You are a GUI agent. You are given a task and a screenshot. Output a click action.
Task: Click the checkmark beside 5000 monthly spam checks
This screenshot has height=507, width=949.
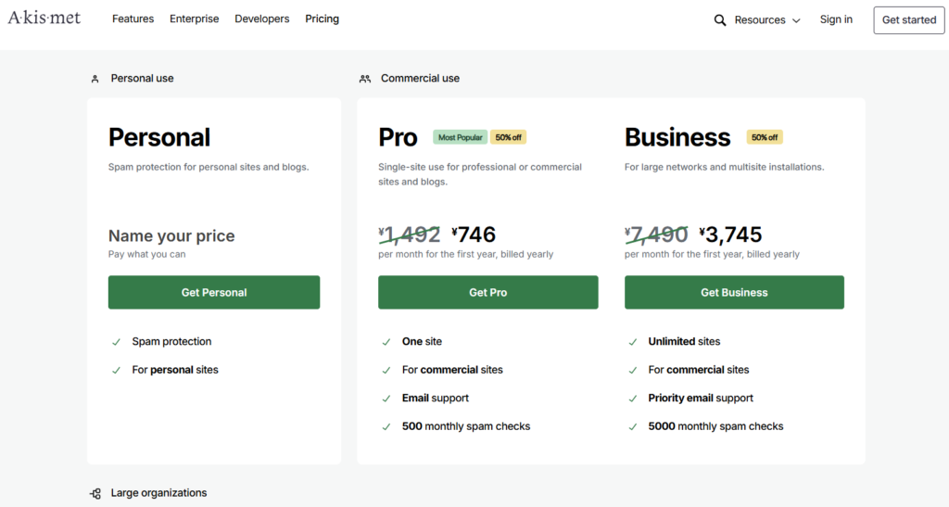(x=632, y=427)
